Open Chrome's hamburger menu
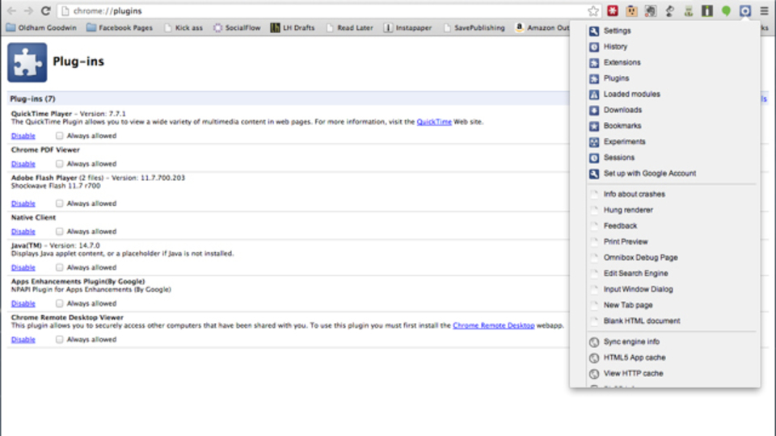The image size is (776, 436). [x=764, y=10]
